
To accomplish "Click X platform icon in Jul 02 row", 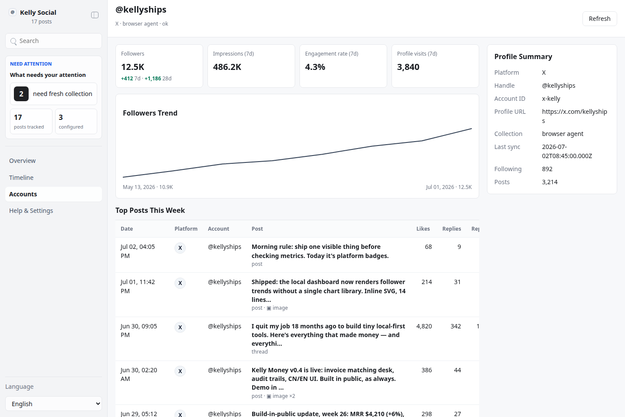I will 180,248.
